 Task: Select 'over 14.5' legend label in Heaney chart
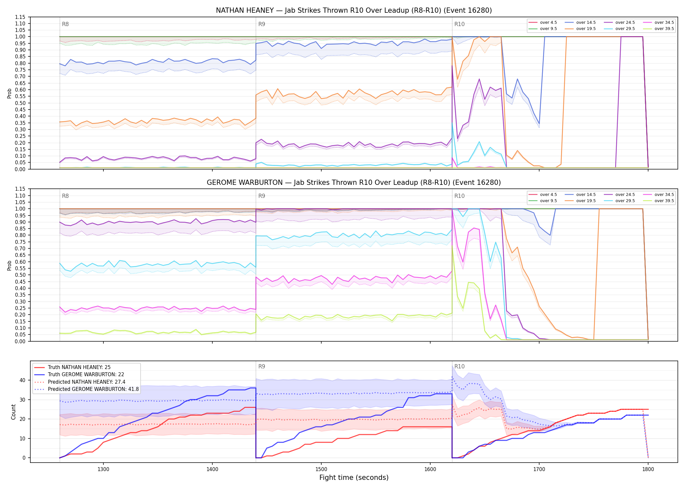point(586,22)
